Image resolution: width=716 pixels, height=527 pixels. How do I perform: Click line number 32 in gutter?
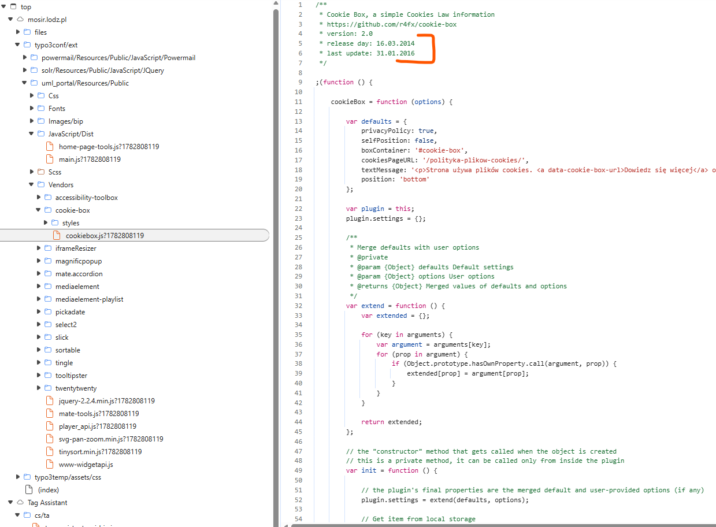tap(298, 306)
